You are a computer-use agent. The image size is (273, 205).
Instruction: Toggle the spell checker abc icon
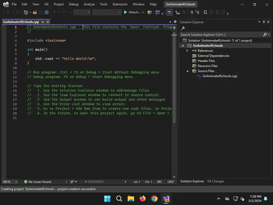[x=169, y=12]
